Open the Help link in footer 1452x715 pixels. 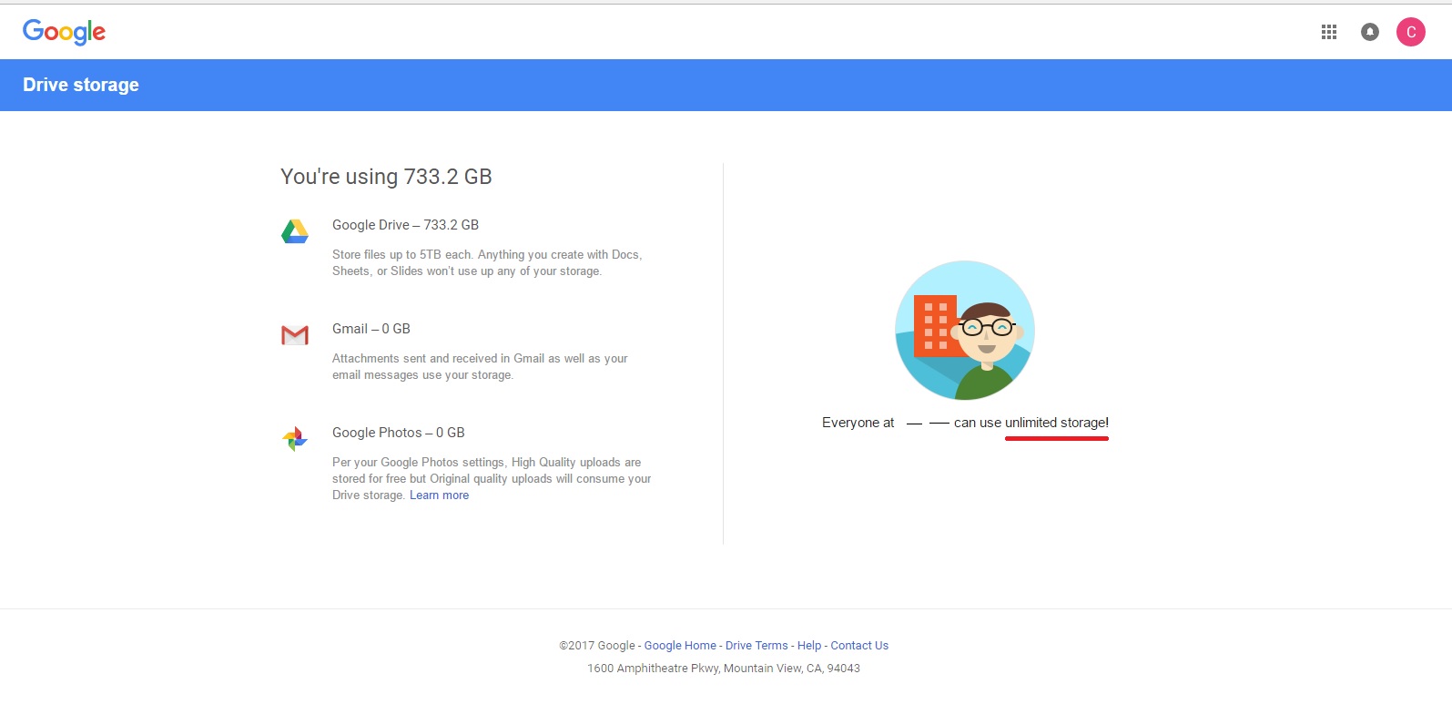tap(809, 646)
